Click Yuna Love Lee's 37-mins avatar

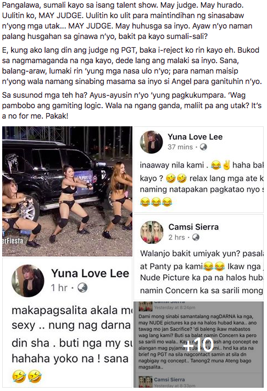tap(151, 142)
